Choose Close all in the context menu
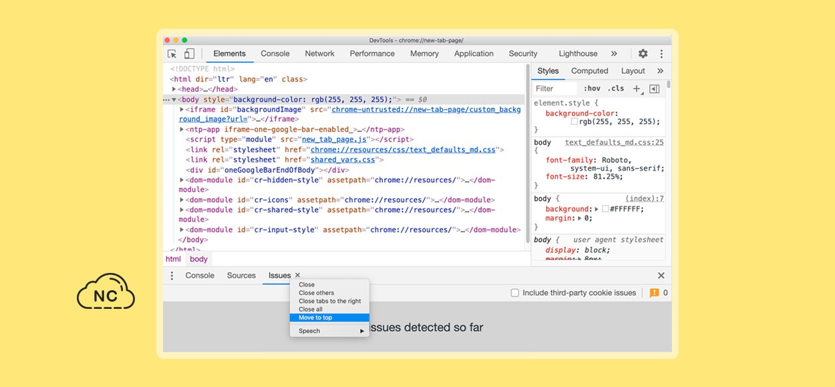This screenshot has height=387, width=835. [x=329, y=310]
